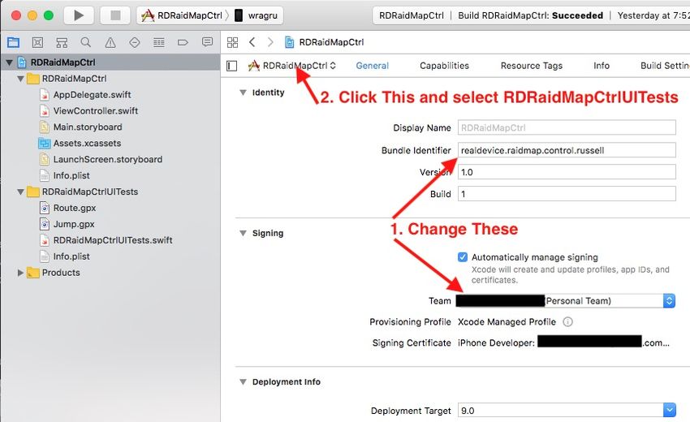
Task: Open the Find navigator magnifier icon
Action: [86, 42]
